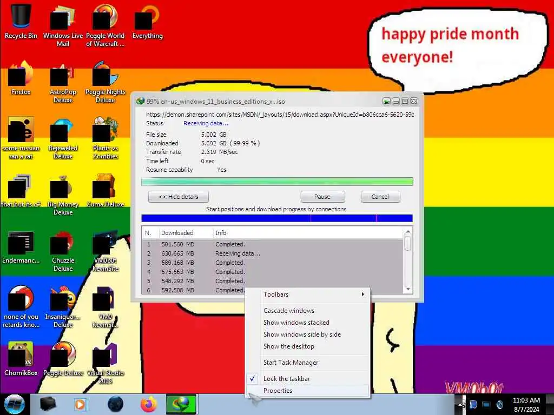Open the media player taskbar icon

point(80,404)
